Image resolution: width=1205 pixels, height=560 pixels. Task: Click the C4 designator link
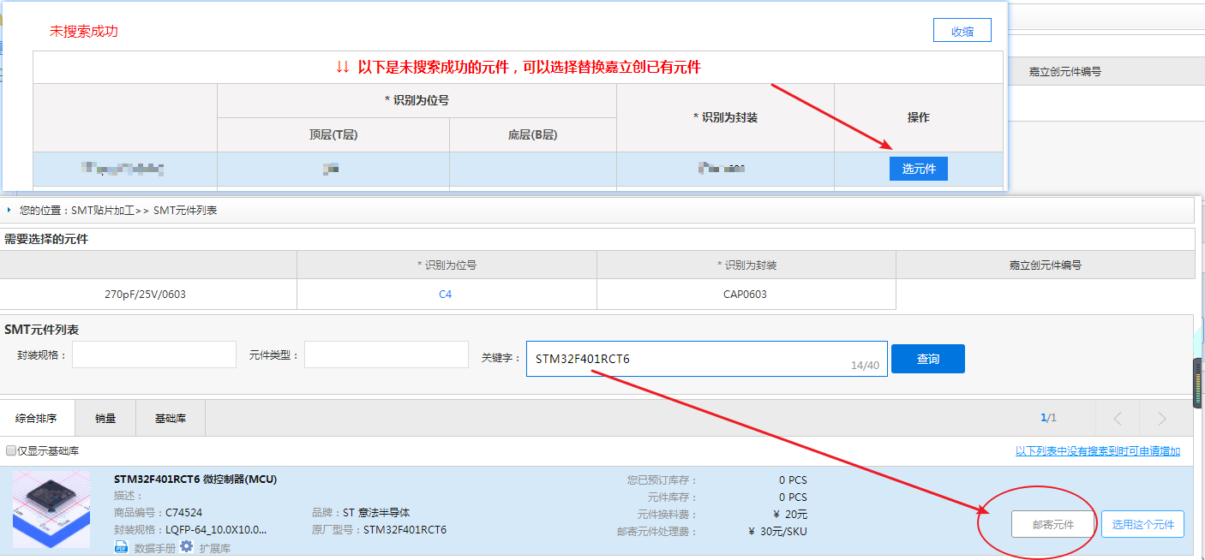coord(445,295)
